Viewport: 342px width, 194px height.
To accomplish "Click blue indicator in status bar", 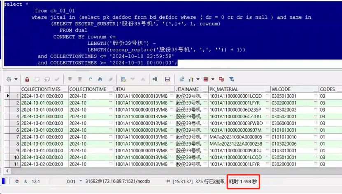I will click(3, 181).
